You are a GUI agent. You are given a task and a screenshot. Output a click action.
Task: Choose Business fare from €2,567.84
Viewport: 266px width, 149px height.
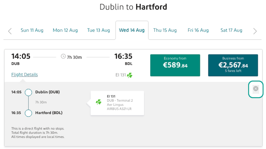point(233,65)
